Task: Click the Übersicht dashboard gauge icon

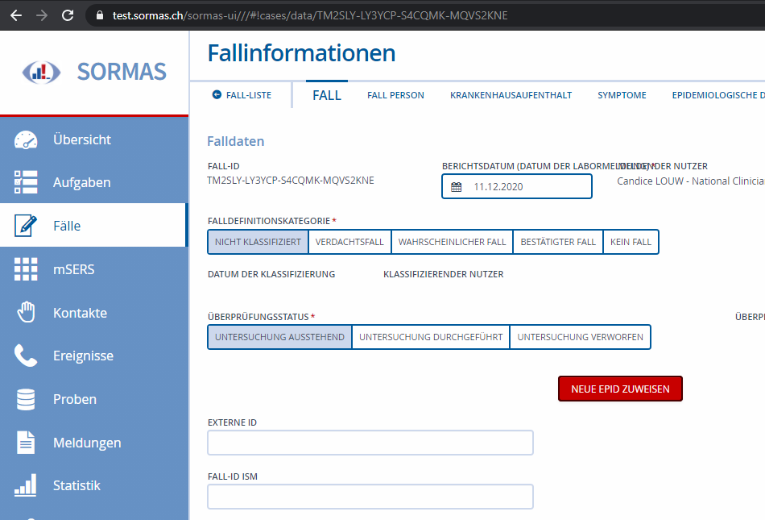Action: 26,139
